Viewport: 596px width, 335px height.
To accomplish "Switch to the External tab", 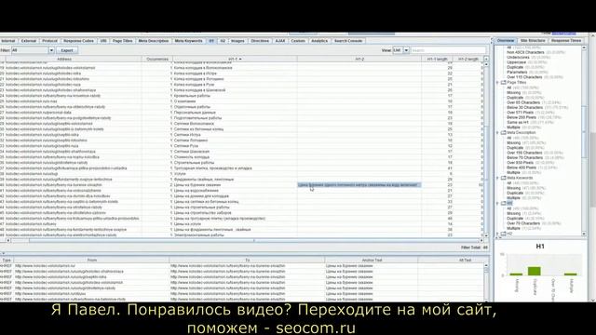I will [x=29, y=41].
